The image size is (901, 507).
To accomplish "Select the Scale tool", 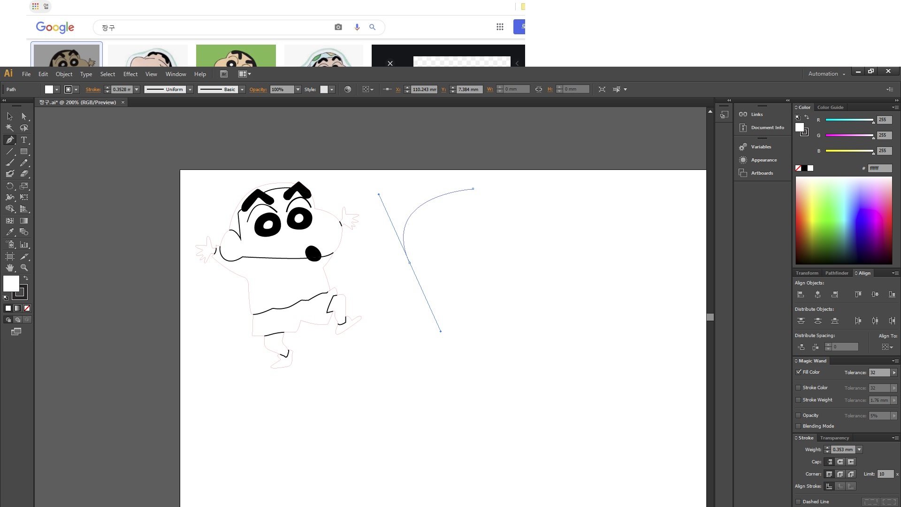I will coord(24,186).
